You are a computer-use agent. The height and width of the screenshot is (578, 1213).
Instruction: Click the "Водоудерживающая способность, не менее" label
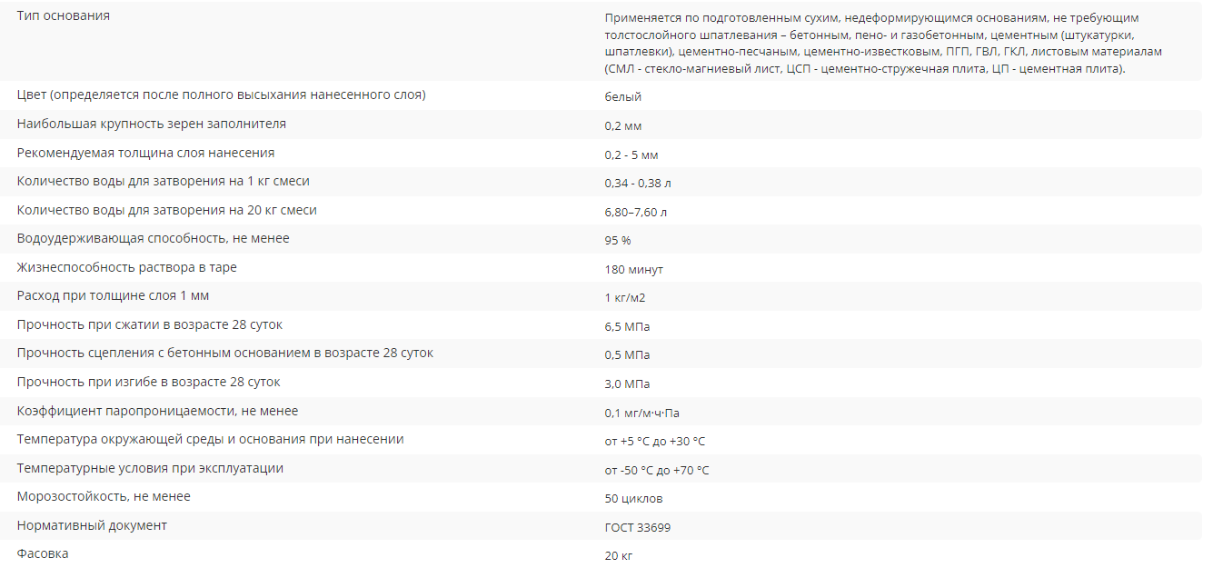(154, 239)
